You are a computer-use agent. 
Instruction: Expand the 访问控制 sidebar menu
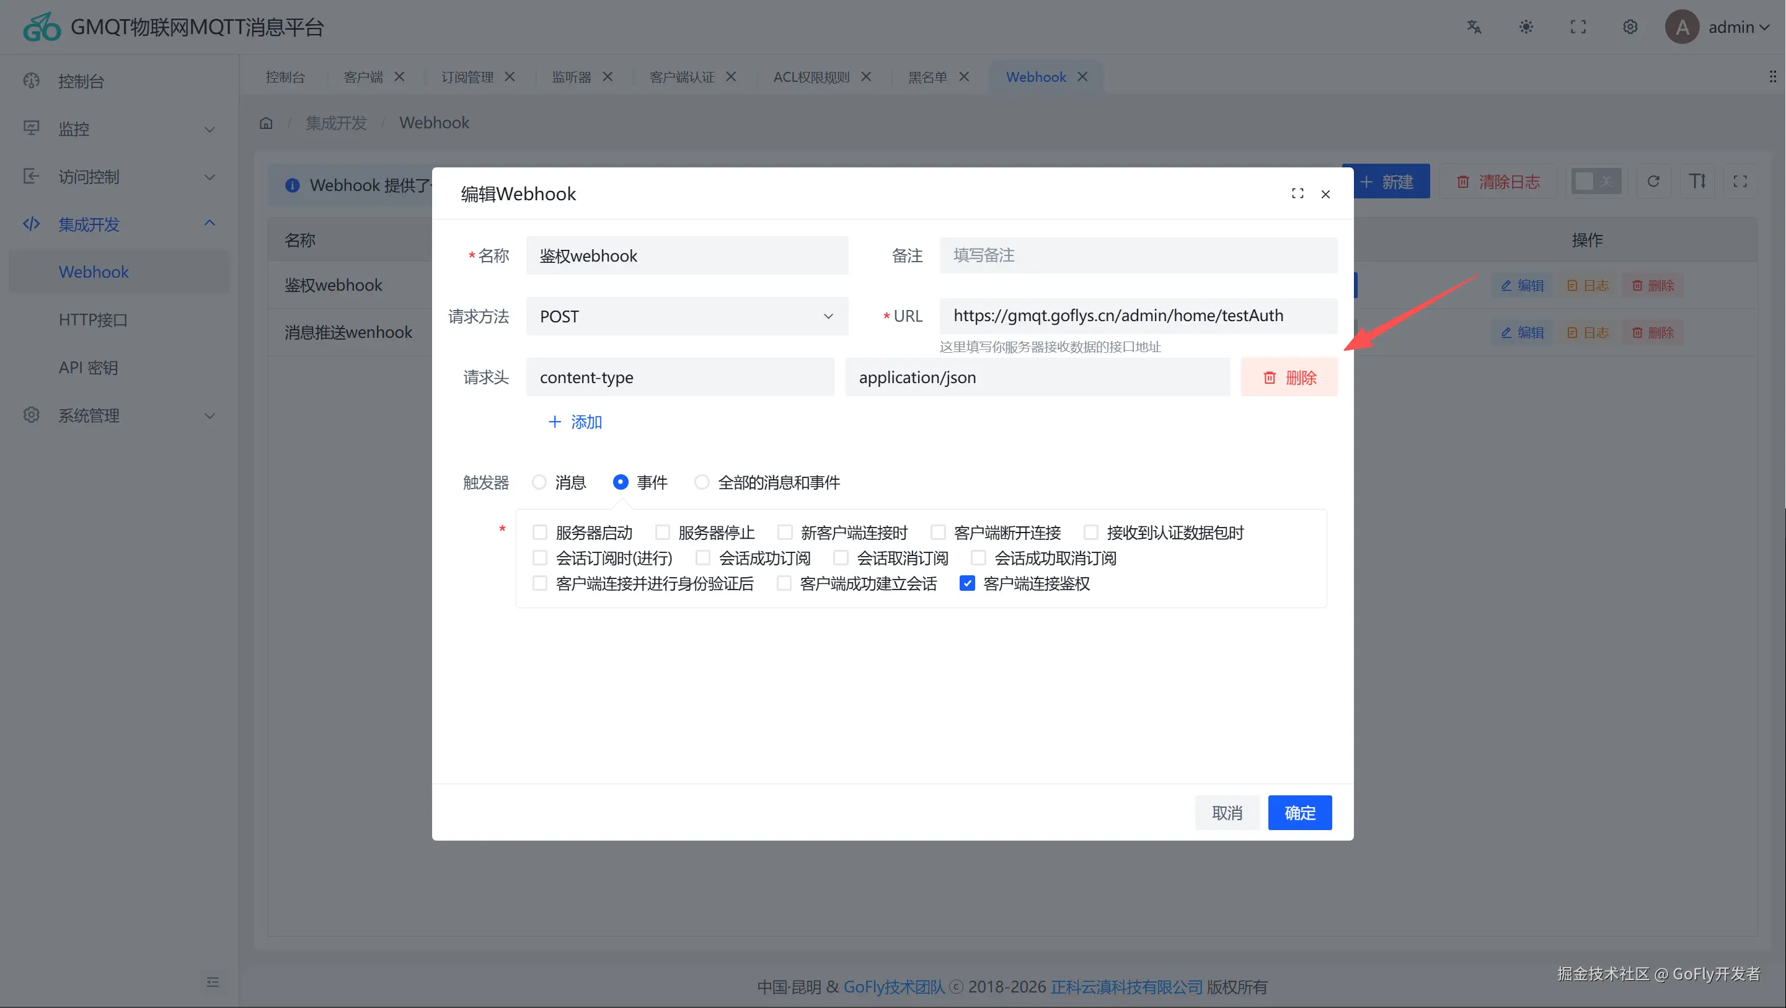point(119,177)
